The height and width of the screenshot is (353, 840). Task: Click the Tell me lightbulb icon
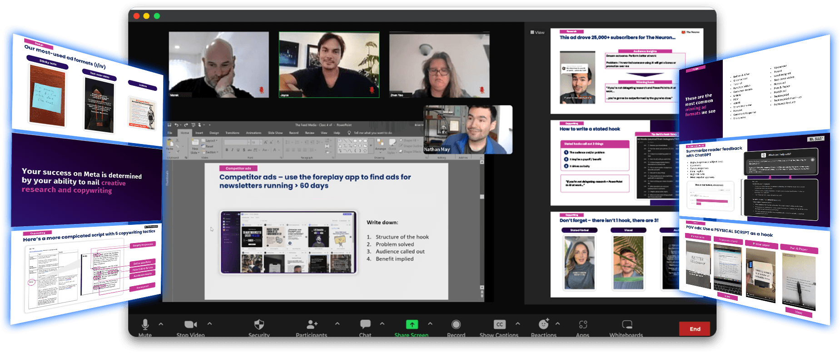pyautogui.click(x=349, y=133)
